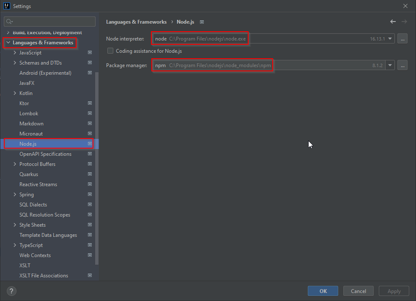Browse for a Node interpreter with the ellipsis button

tap(402, 38)
